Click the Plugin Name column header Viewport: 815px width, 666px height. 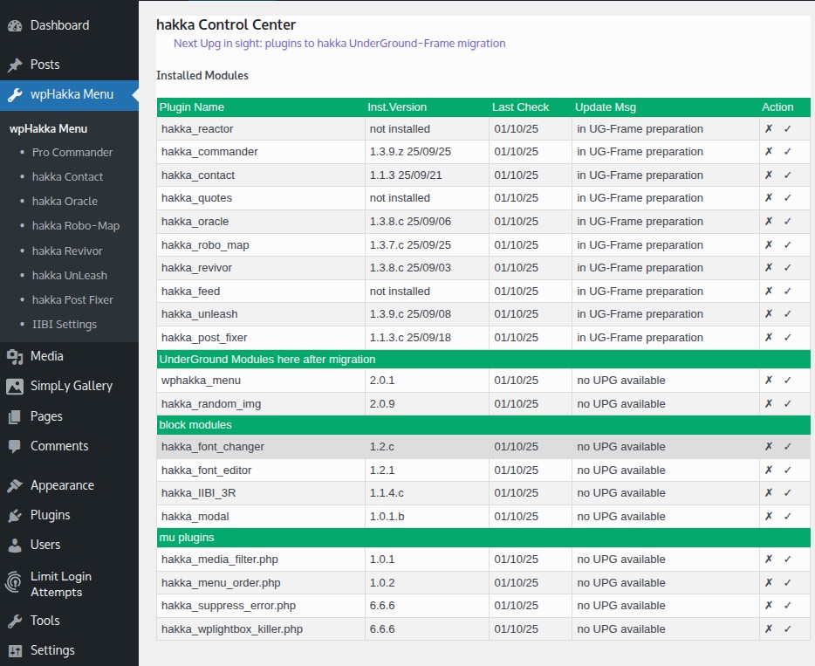coord(192,107)
